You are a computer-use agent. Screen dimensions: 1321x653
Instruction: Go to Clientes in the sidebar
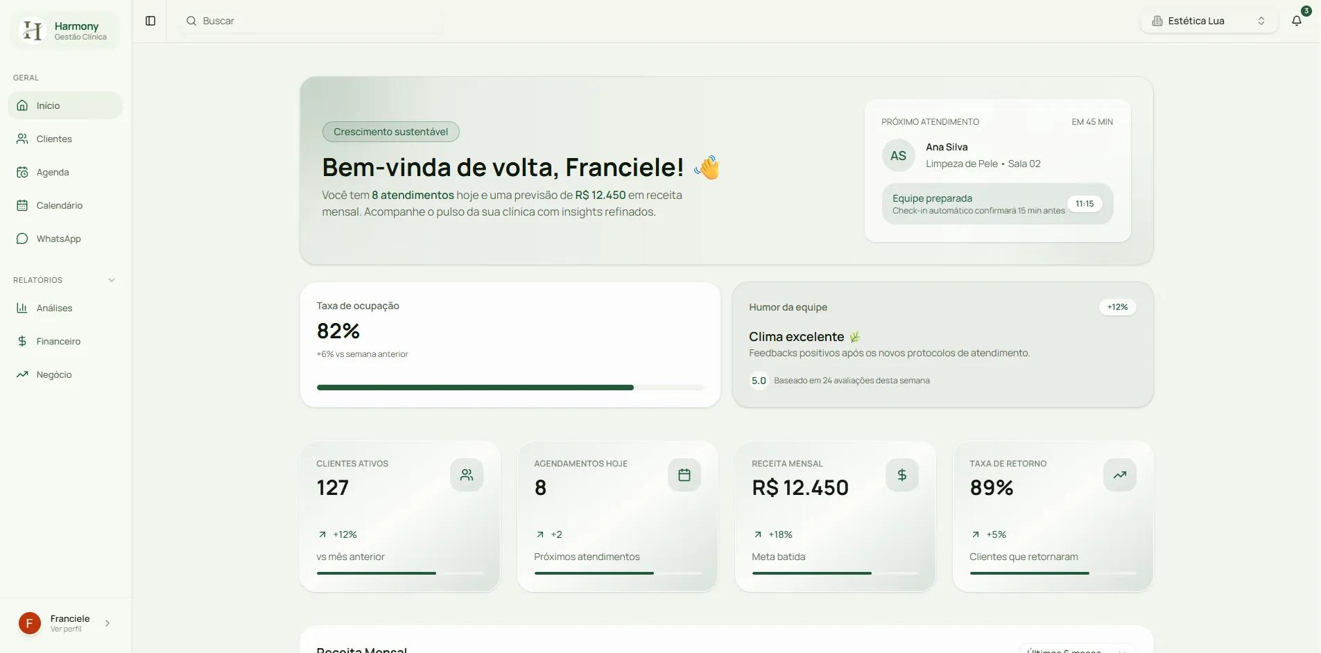(54, 139)
